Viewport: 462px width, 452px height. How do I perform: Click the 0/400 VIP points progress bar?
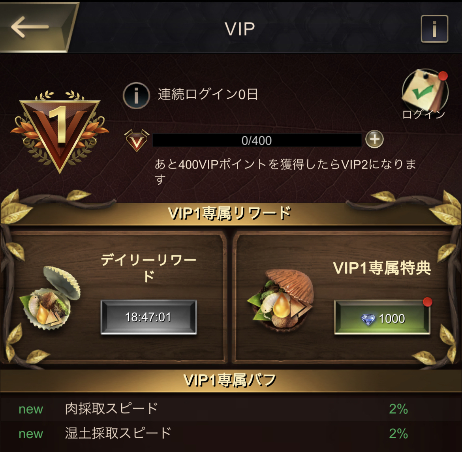[257, 140]
